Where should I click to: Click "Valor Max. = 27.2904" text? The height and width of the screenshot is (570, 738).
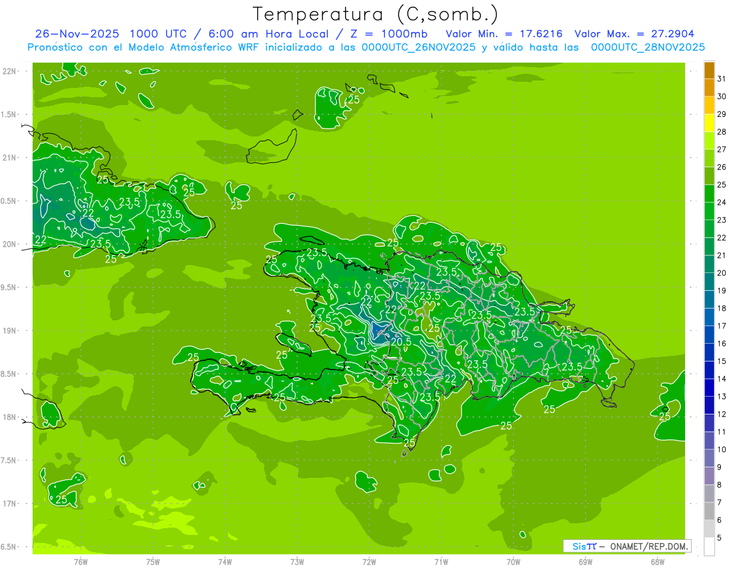(x=635, y=34)
